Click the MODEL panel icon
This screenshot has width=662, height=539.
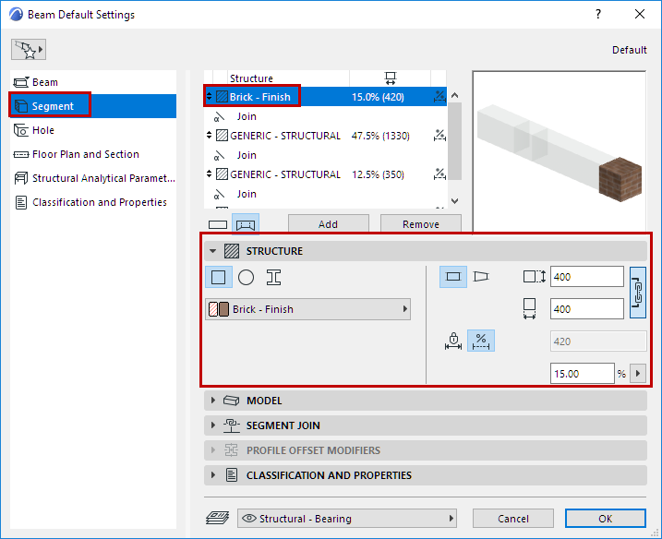click(x=232, y=401)
